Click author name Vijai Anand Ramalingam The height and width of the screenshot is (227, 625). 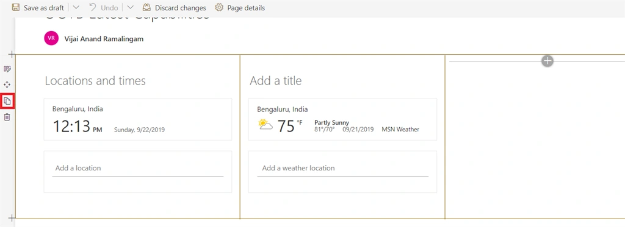(104, 39)
